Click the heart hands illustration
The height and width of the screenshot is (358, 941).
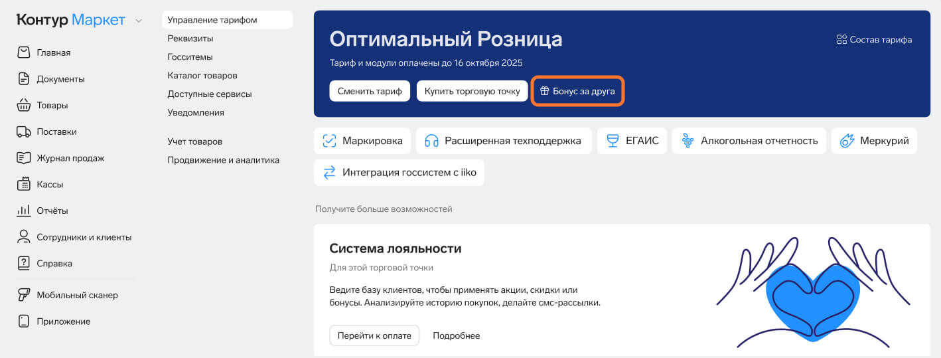(x=813, y=291)
